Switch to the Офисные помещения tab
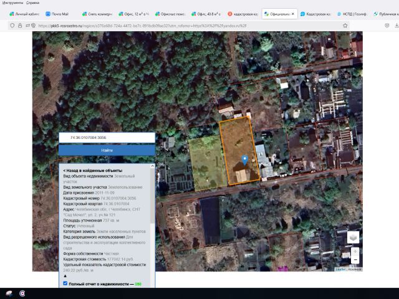Image resolution: width=399 pixels, height=299 pixels. click(x=170, y=14)
